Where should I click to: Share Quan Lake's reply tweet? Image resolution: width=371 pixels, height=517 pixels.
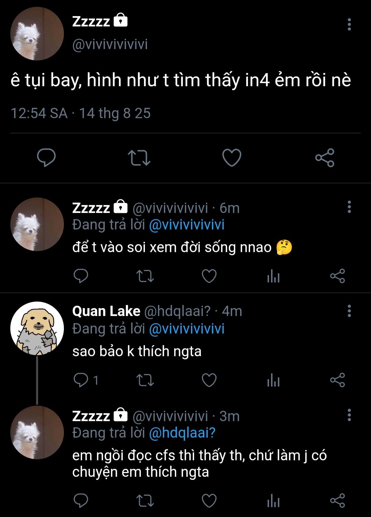[x=337, y=380]
